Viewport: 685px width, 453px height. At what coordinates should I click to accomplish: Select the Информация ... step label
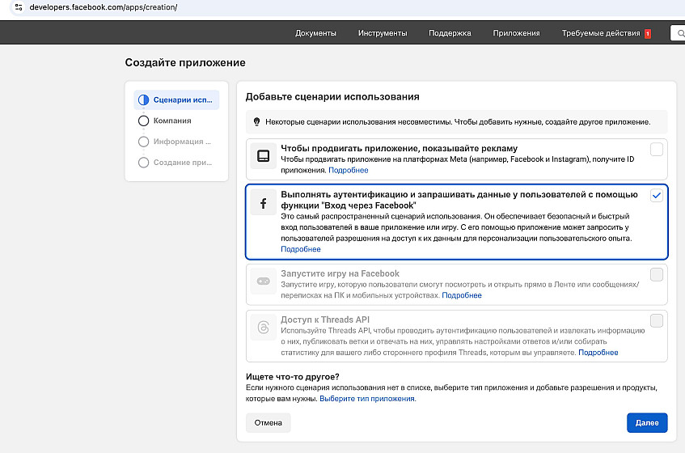pos(182,142)
